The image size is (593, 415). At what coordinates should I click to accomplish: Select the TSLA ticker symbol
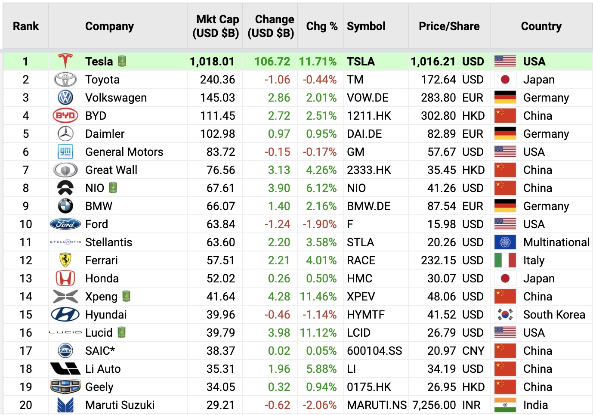pyautogui.click(x=361, y=62)
